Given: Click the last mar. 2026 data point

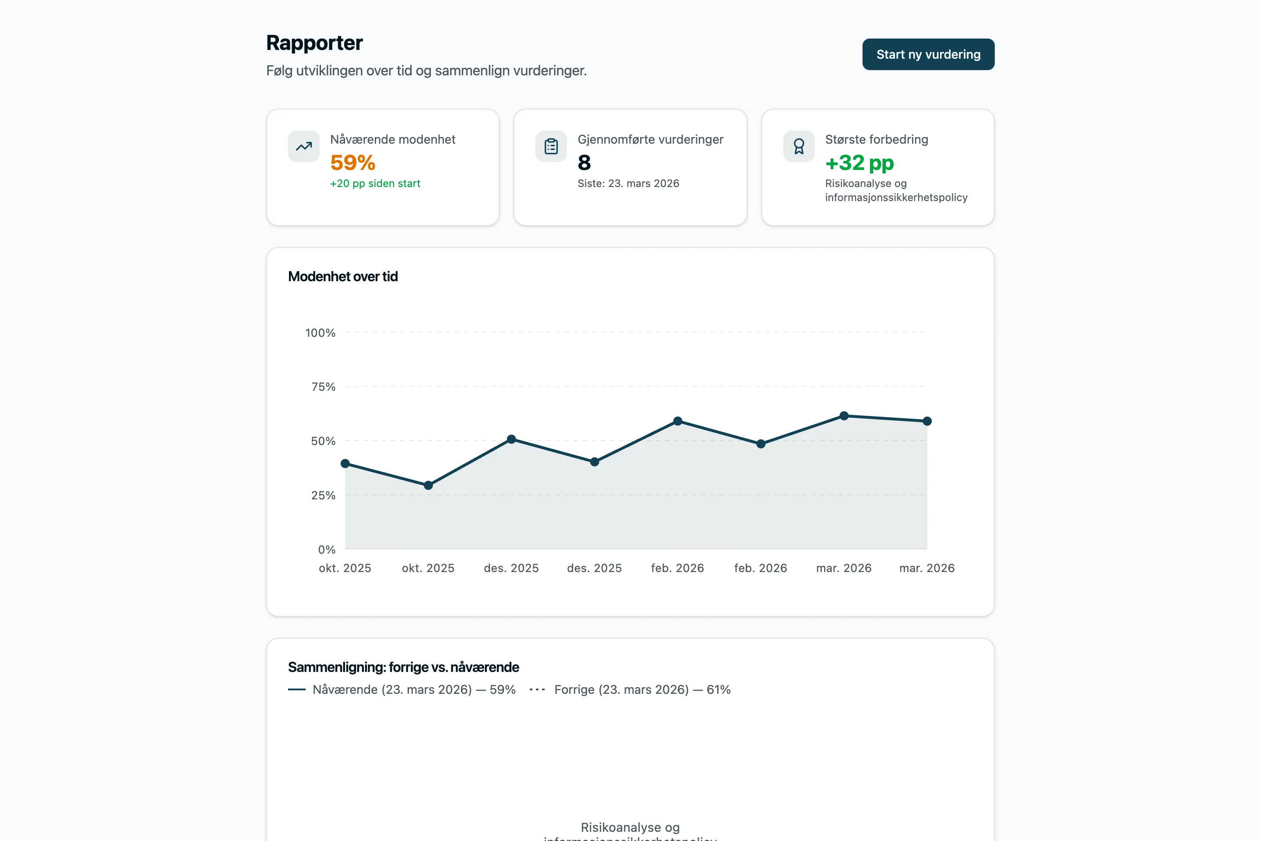Looking at the screenshot, I should [x=927, y=421].
